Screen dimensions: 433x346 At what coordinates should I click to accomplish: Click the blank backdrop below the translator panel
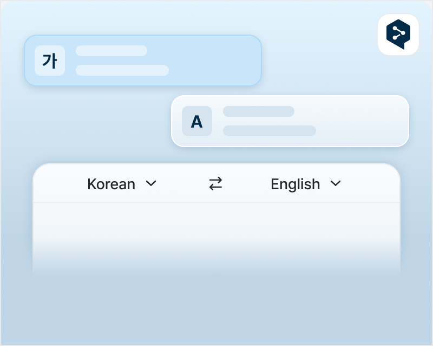[x=216, y=314]
